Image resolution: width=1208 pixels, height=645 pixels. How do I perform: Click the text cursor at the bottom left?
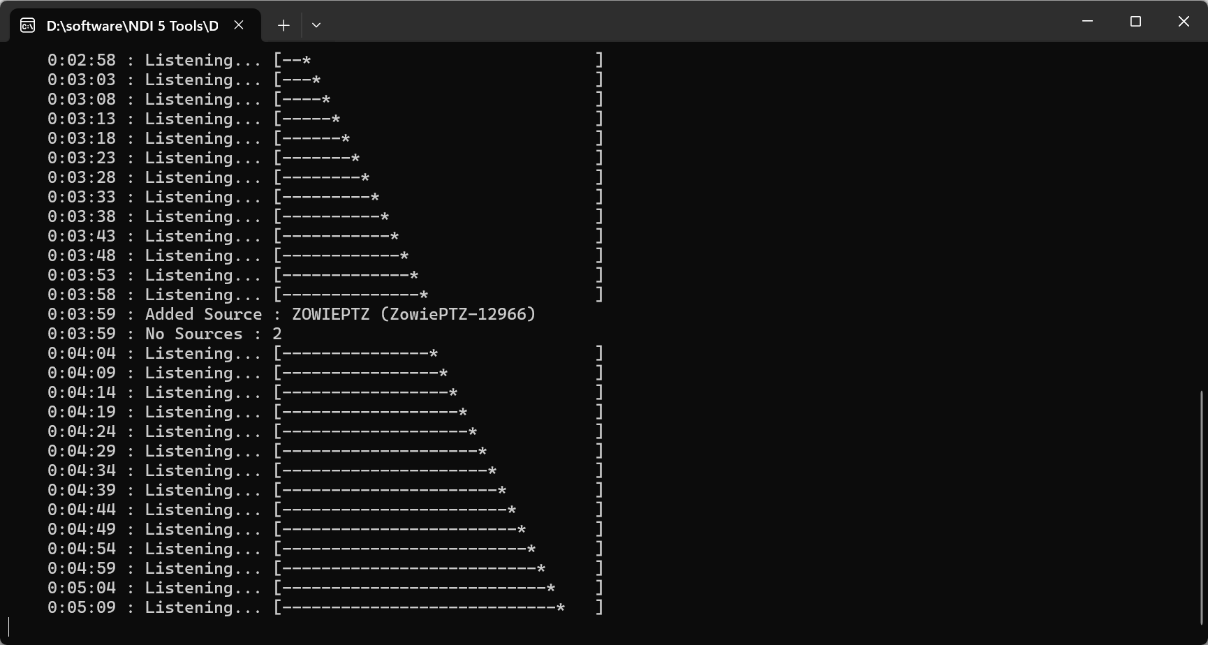point(9,626)
